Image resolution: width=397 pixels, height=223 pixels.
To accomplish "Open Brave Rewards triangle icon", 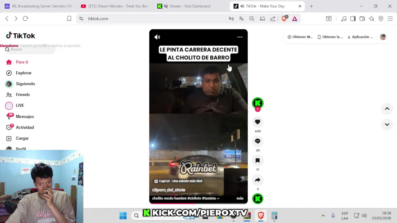I will click(x=295, y=19).
